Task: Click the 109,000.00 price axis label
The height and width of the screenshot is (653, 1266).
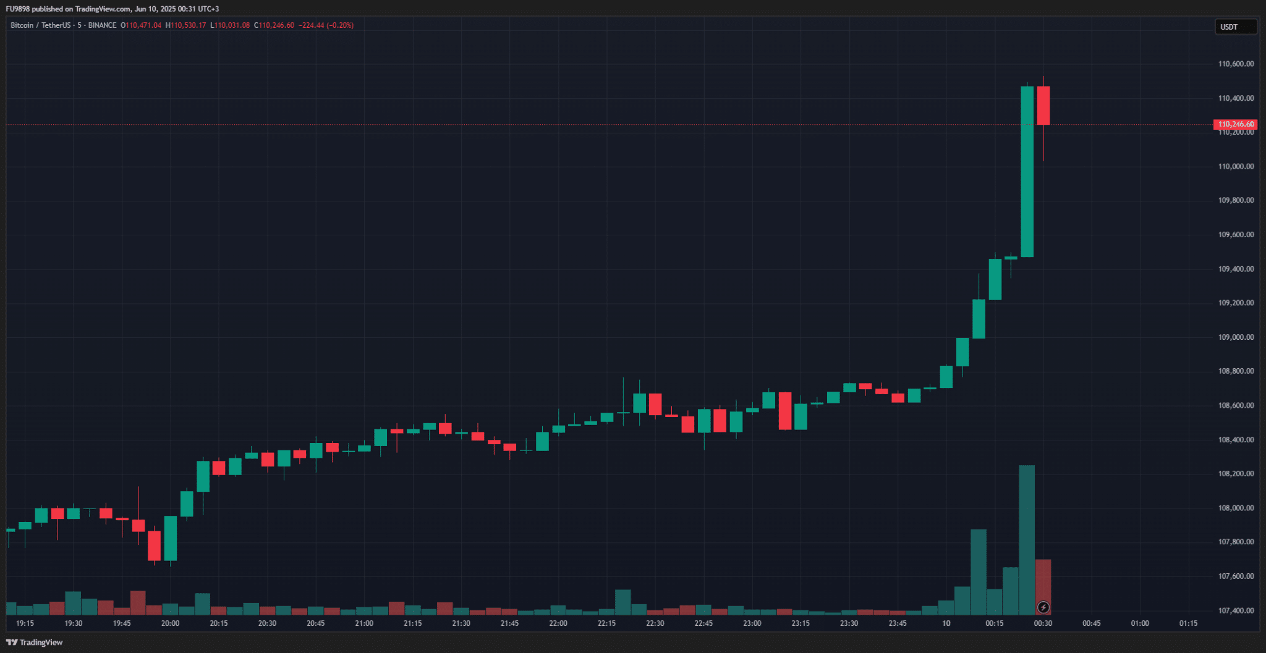Action: click(1236, 337)
